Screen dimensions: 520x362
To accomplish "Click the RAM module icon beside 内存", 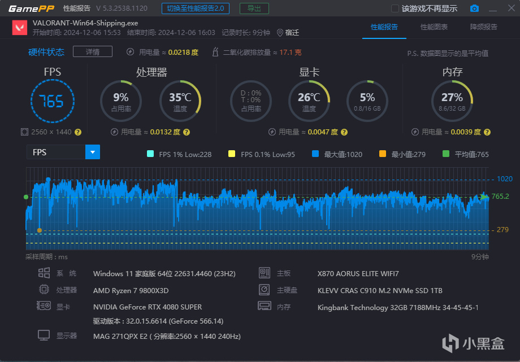I will [265, 306].
